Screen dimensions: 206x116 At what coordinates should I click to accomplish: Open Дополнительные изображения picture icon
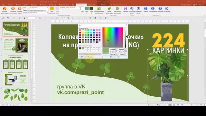click(x=99, y=9)
